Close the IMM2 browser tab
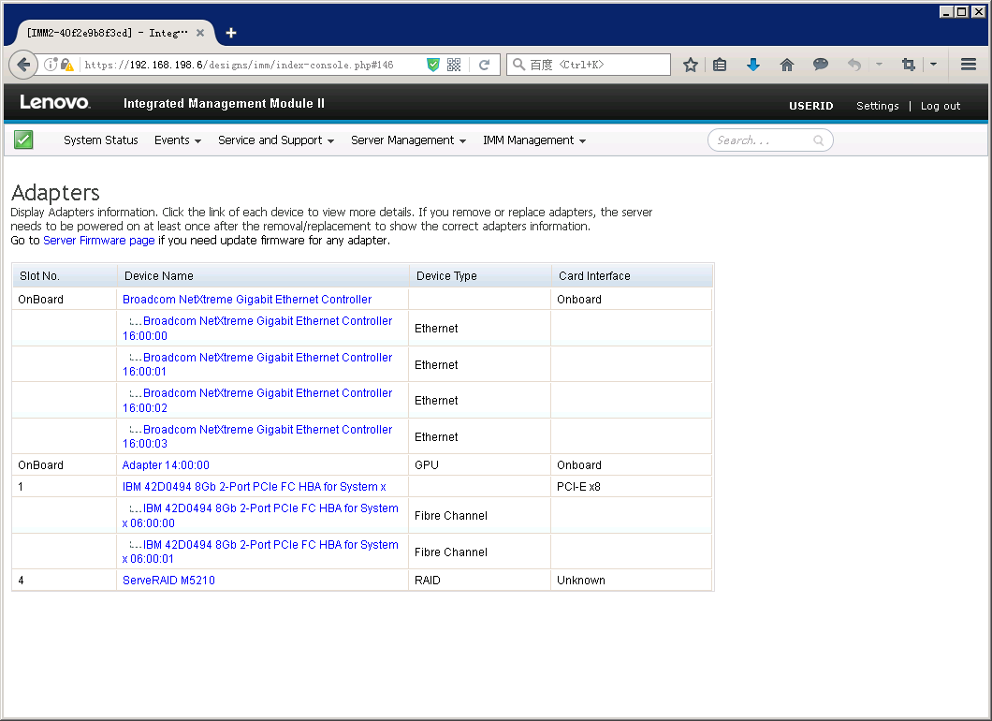 pos(200,33)
